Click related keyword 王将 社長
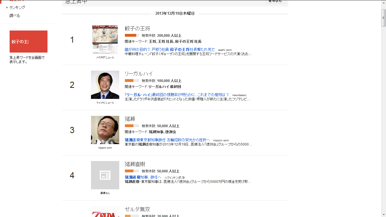This screenshot has height=217, width=386. [165, 42]
